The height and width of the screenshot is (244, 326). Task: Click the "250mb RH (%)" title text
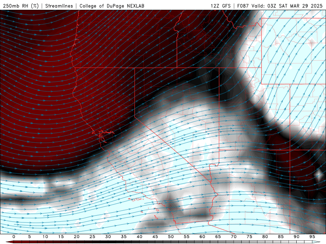pyautogui.click(x=21, y=6)
